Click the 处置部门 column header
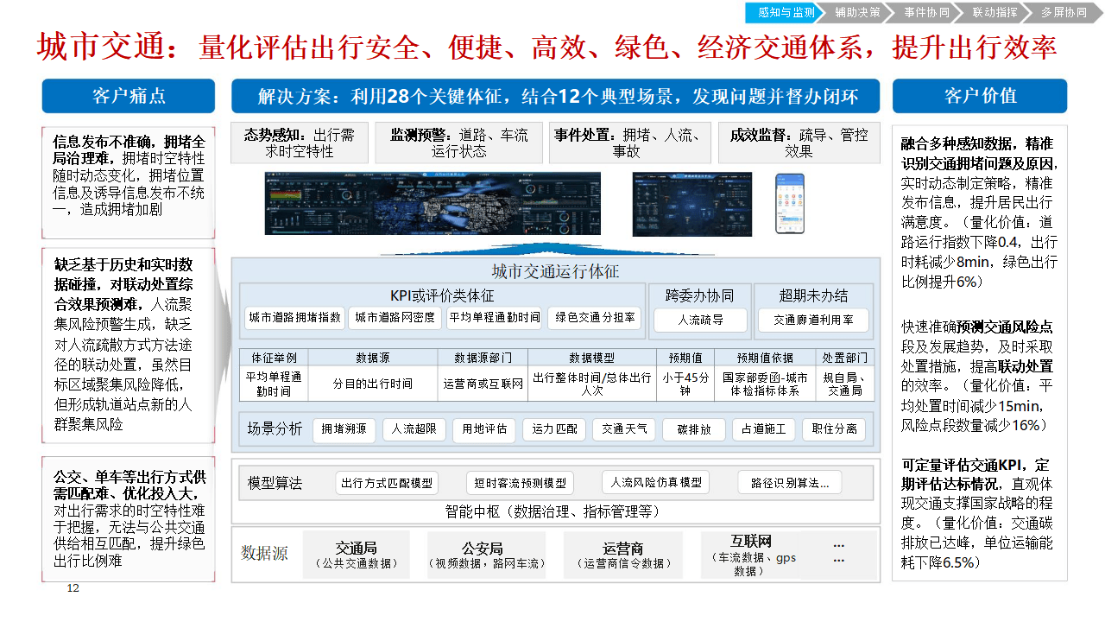The width and height of the screenshot is (1105, 622). pos(844,358)
